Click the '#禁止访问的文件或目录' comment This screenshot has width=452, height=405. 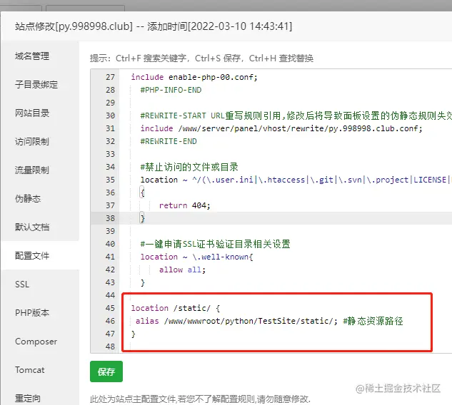click(x=189, y=167)
